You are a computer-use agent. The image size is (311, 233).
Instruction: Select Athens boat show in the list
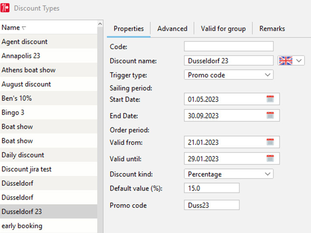29,70
